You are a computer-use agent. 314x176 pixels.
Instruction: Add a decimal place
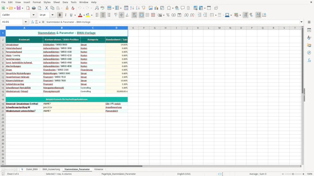(x=186, y=15)
